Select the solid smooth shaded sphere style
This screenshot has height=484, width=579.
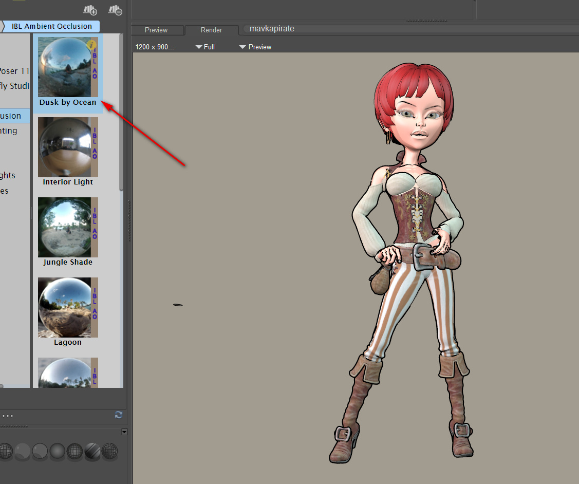click(x=57, y=451)
